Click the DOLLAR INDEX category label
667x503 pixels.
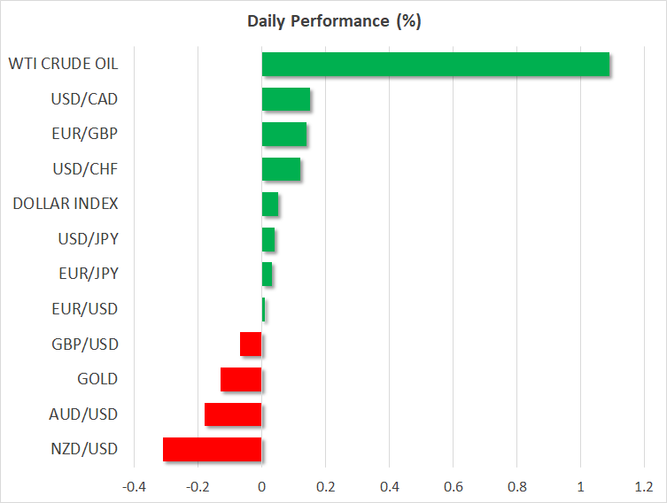(x=66, y=204)
